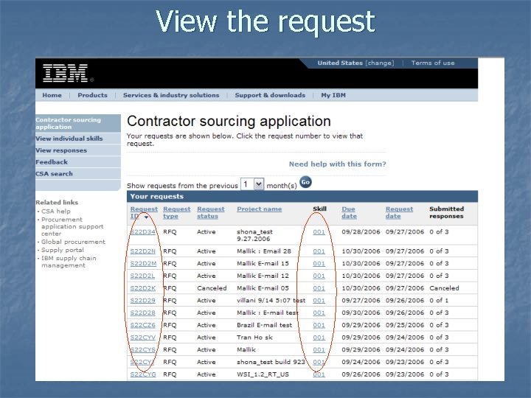Click the 0 of 1 submitted responses
This screenshot has width=531, height=398.
pos(439,301)
